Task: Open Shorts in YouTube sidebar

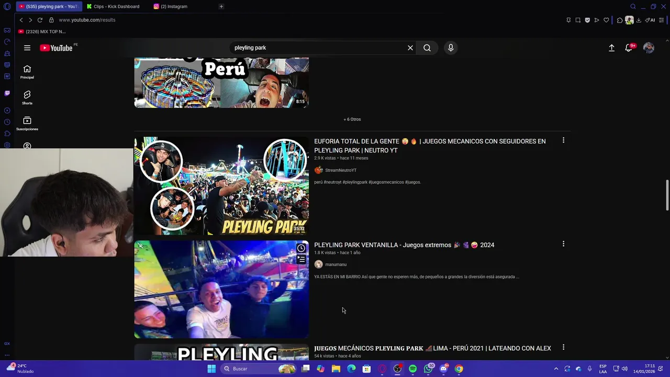Action: 27,98
